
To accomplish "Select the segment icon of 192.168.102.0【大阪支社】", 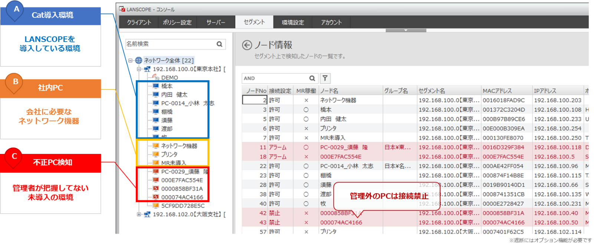I will tap(147, 214).
